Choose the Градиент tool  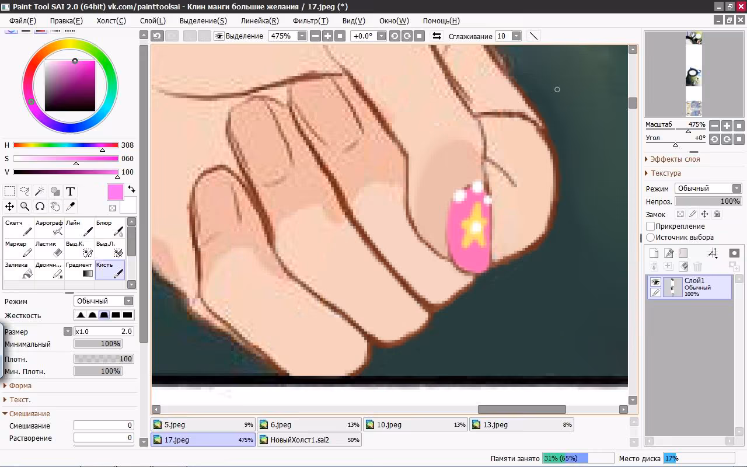click(79, 270)
